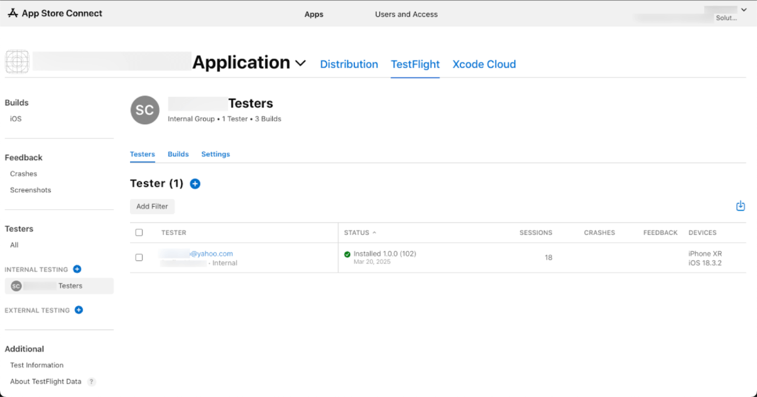Add an internal testing group

pyautogui.click(x=77, y=269)
